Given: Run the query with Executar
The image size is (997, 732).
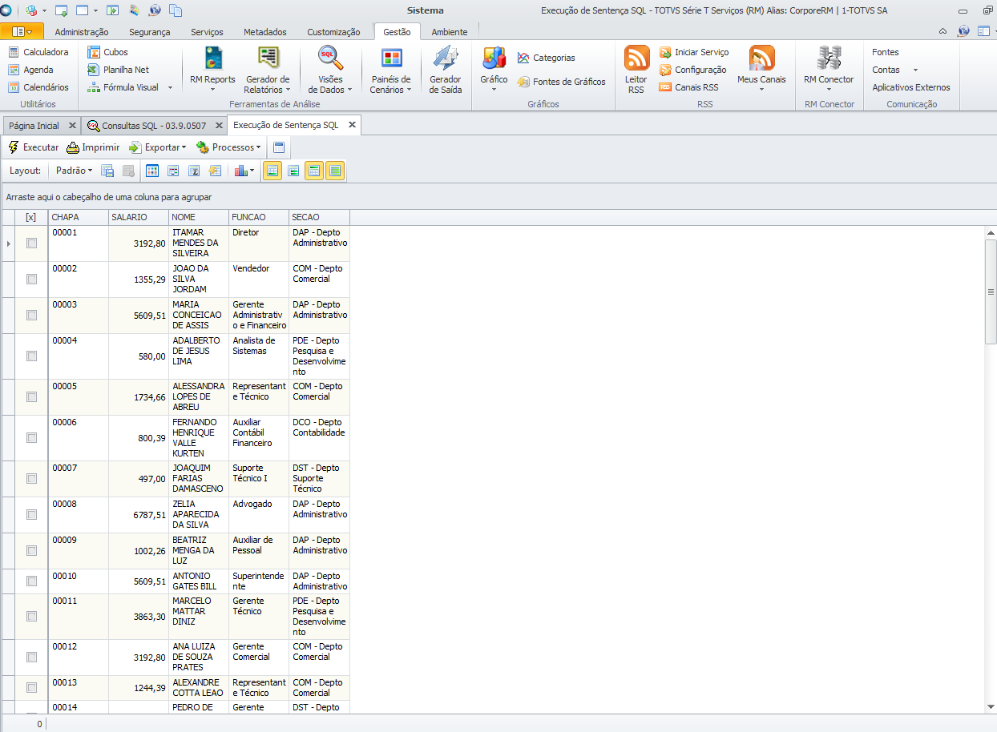Looking at the screenshot, I should tap(33, 147).
